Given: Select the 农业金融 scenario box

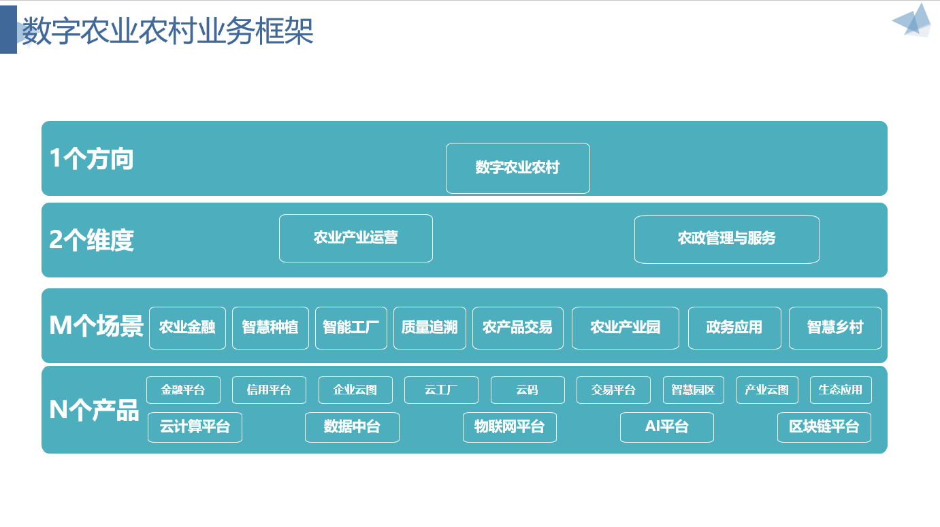Looking at the screenshot, I should (187, 328).
